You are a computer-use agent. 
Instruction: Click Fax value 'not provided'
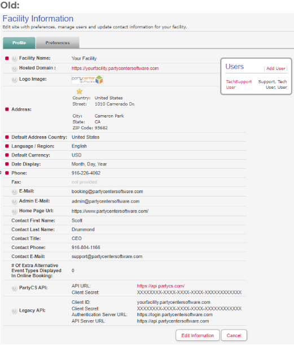[84, 182]
